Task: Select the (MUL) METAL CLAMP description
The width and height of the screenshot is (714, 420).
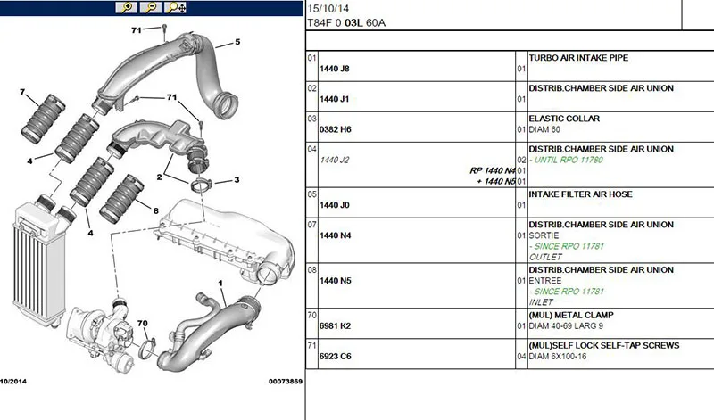Action: tap(571, 316)
